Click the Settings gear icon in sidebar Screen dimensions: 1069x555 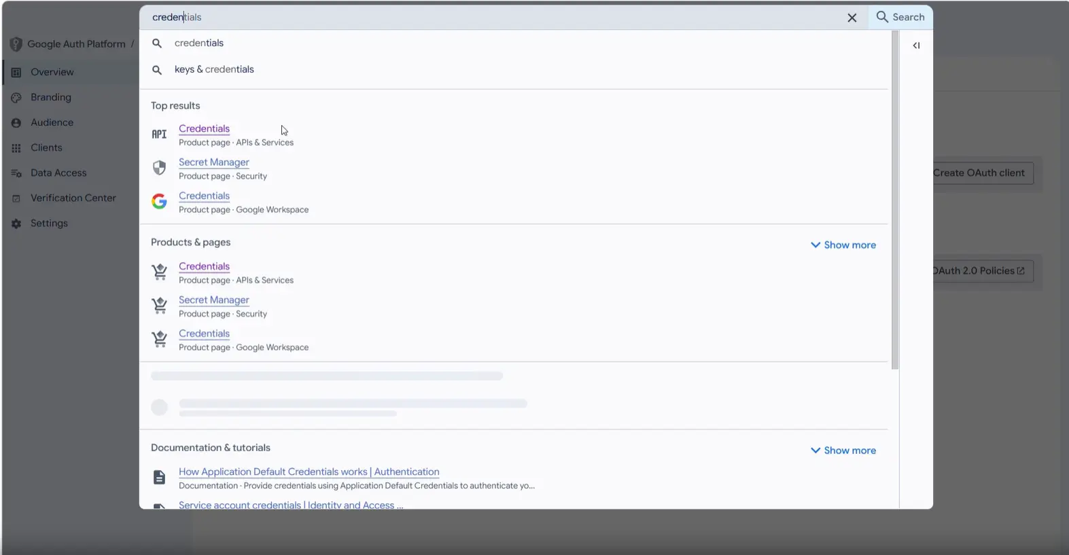pyautogui.click(x=16, y=223)
